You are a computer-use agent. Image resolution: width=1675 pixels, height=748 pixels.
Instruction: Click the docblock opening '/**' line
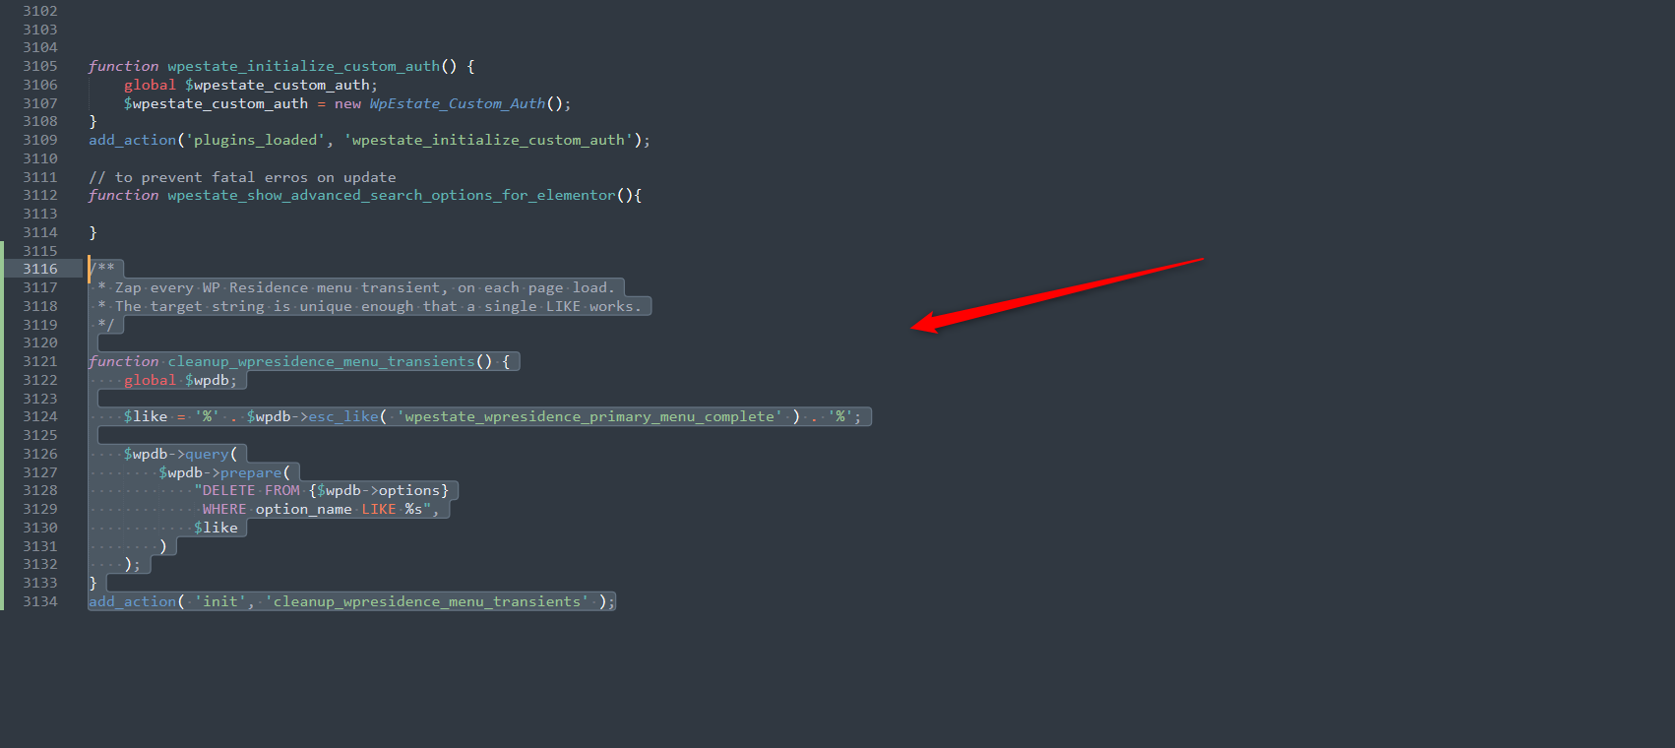(x=101, y=269)
